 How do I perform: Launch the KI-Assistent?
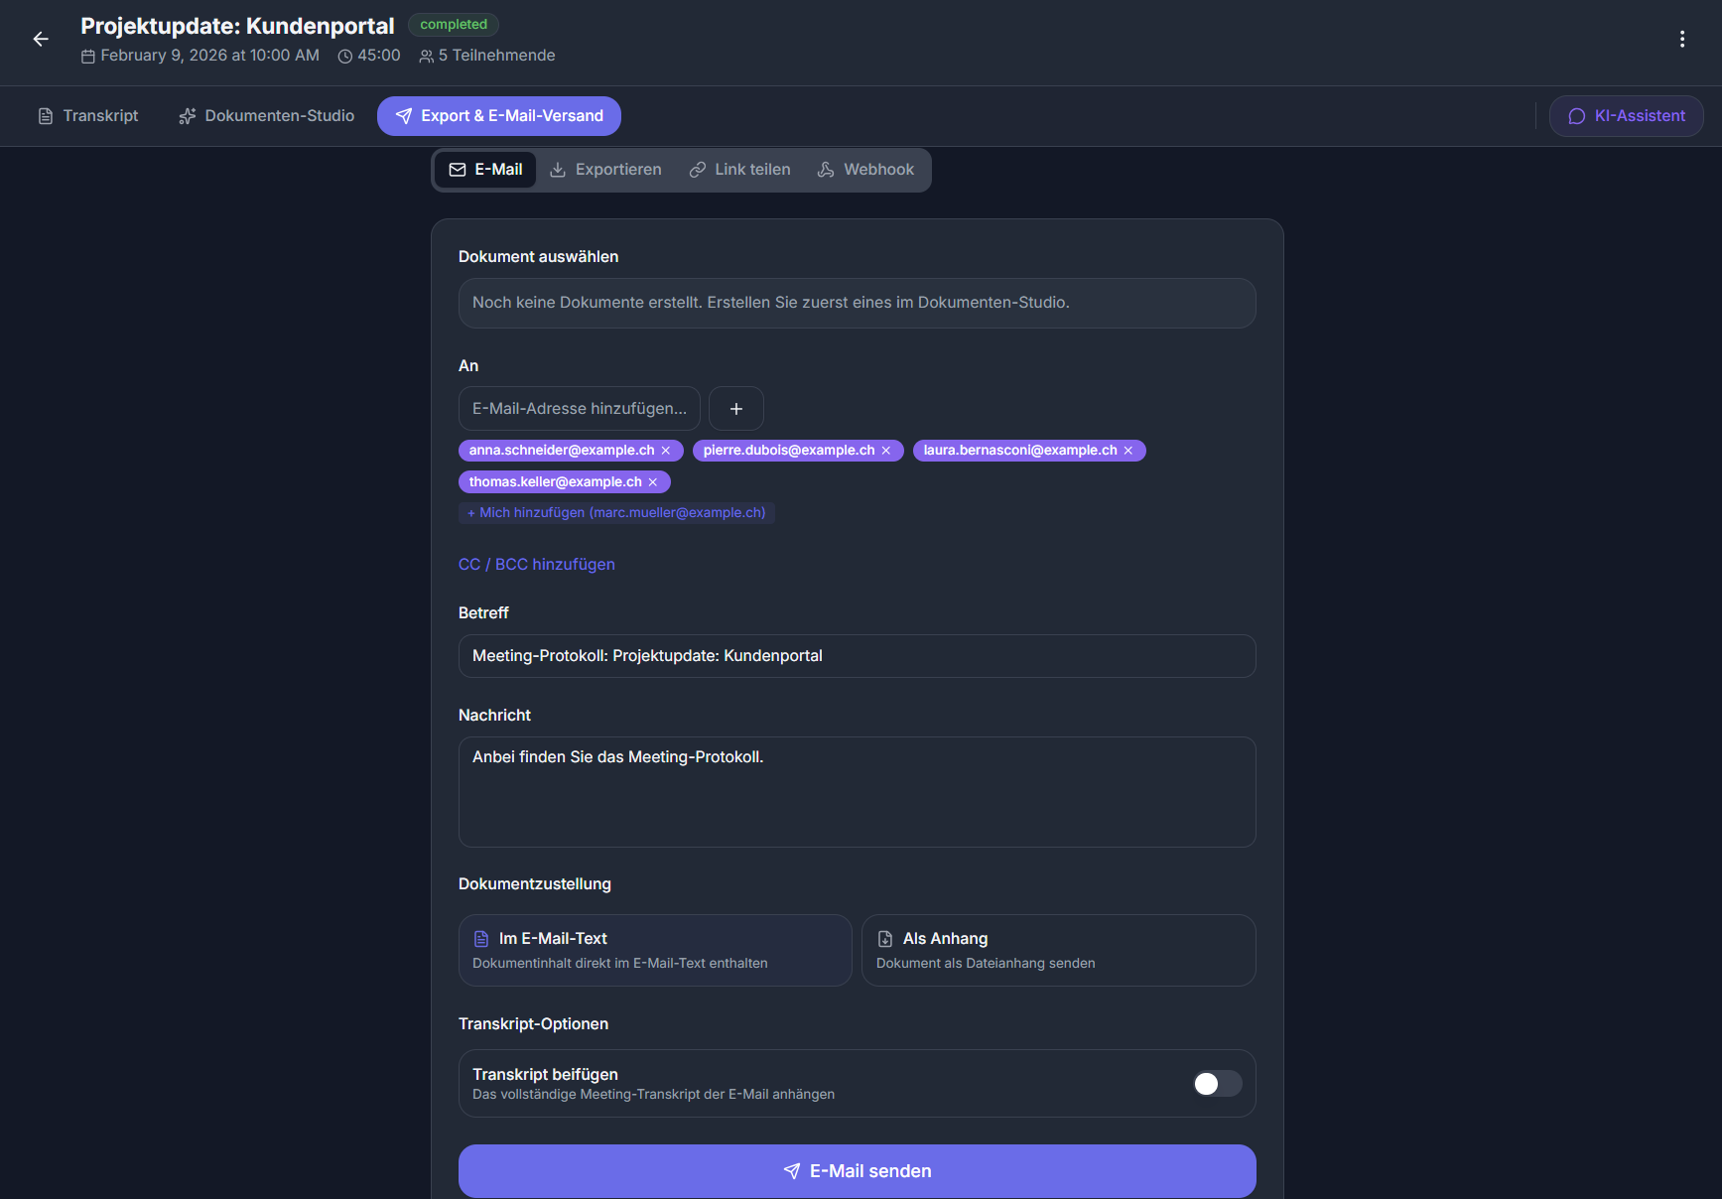(x=1625, y=115)
